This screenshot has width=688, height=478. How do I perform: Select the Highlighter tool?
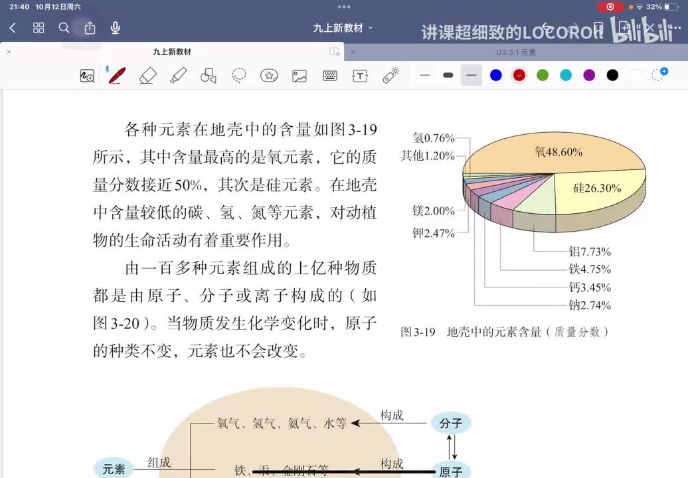coord(178,76)
